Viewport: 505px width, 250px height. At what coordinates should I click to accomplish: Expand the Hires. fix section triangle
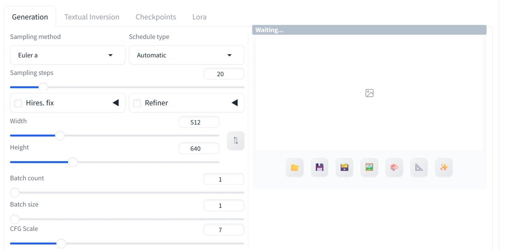point(115,103)
